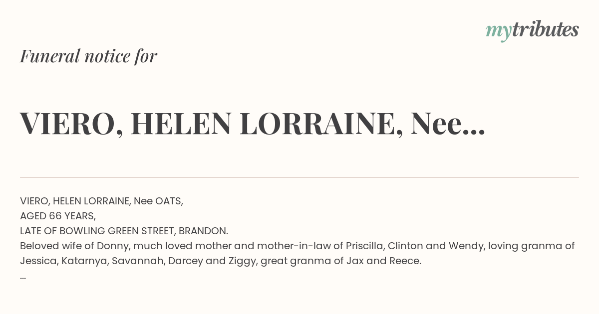
Task: Expand the truncated notice via trailing ellipsis
Action: point(23,278)
